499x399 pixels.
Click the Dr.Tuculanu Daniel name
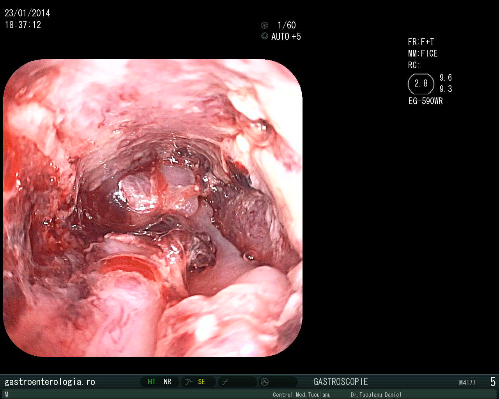[x=376, y=395]
